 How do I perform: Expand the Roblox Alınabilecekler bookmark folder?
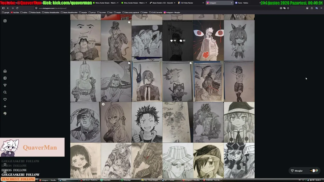(51, 12)
